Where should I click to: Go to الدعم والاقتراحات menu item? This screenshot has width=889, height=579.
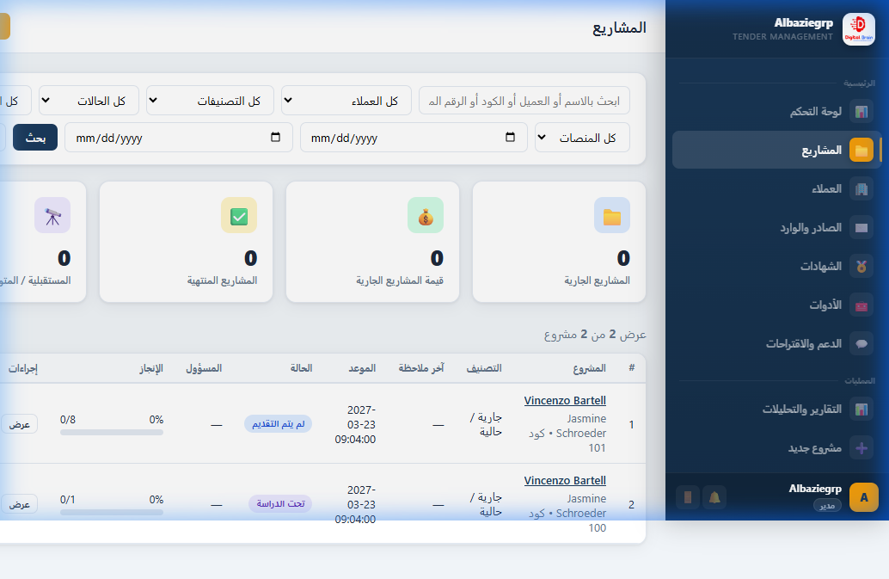point(776,343)
